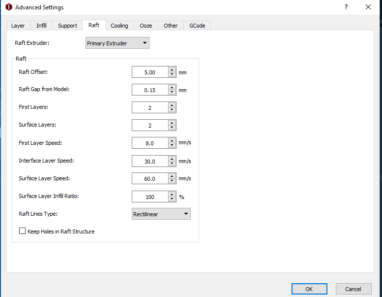This screenshot has width=382, height=297.
Task: Increase Raft Gap from Model value
Action: (x=172, y=87)
